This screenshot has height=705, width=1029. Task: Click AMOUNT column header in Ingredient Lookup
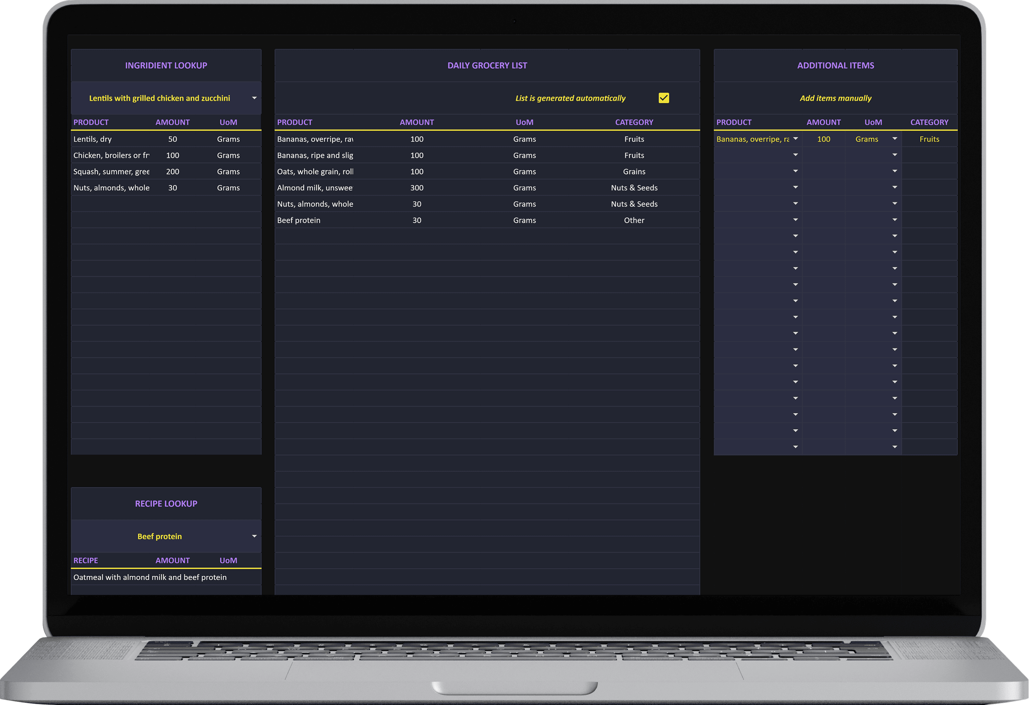click(172, 122)
